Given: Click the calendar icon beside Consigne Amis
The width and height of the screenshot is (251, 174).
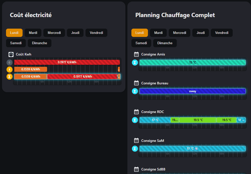Looking at the screenshot, I should tap(136, 54).
